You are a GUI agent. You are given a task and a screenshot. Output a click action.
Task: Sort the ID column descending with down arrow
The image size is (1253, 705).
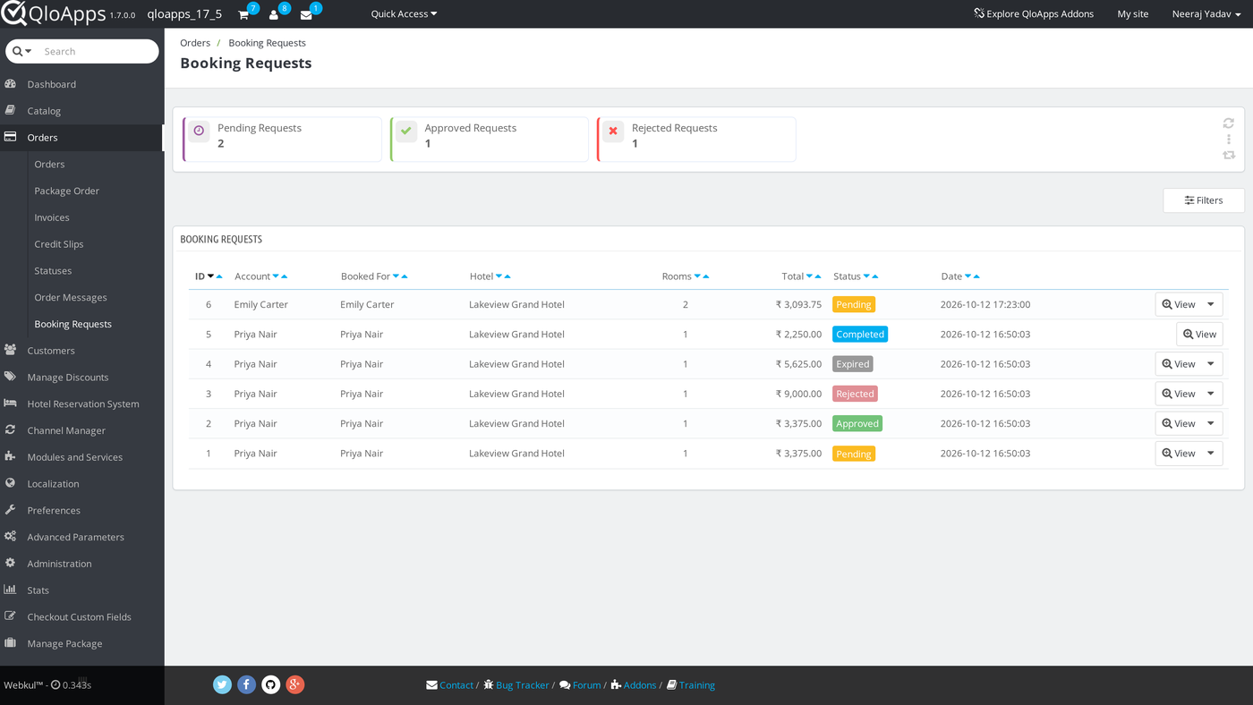(211, 276)
